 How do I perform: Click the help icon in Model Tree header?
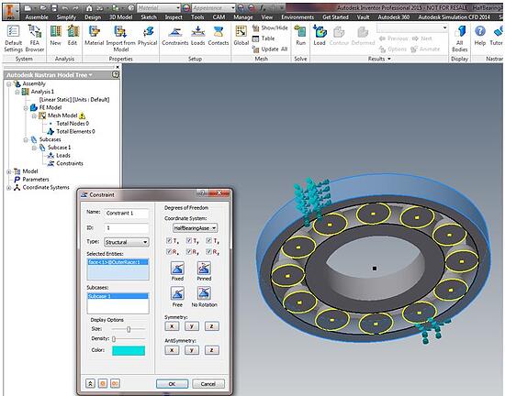pyautogui.click(x=115, y=74)
